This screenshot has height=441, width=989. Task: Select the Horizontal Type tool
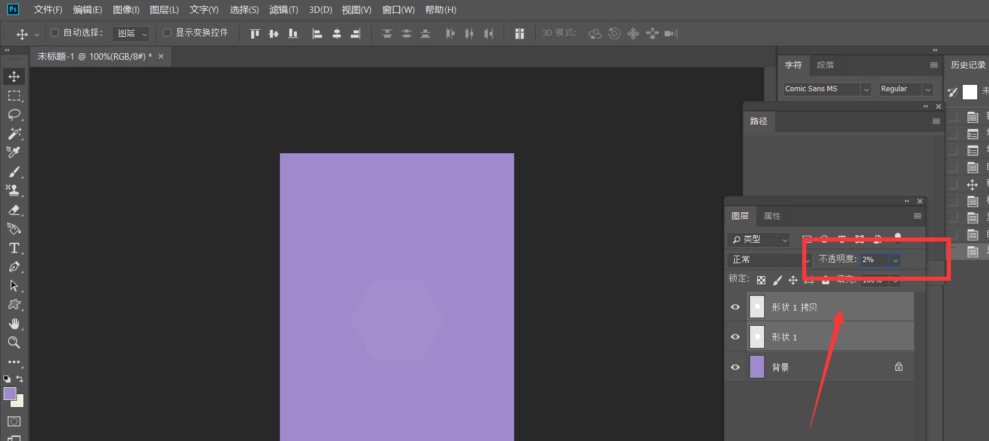(14, 248)
